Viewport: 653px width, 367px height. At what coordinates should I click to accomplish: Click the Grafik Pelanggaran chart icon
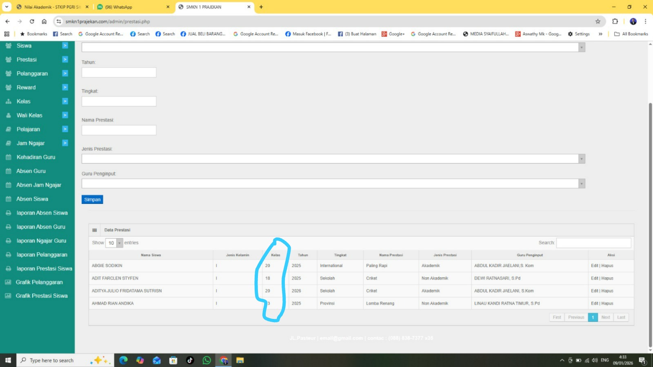[x=8, y=282]
